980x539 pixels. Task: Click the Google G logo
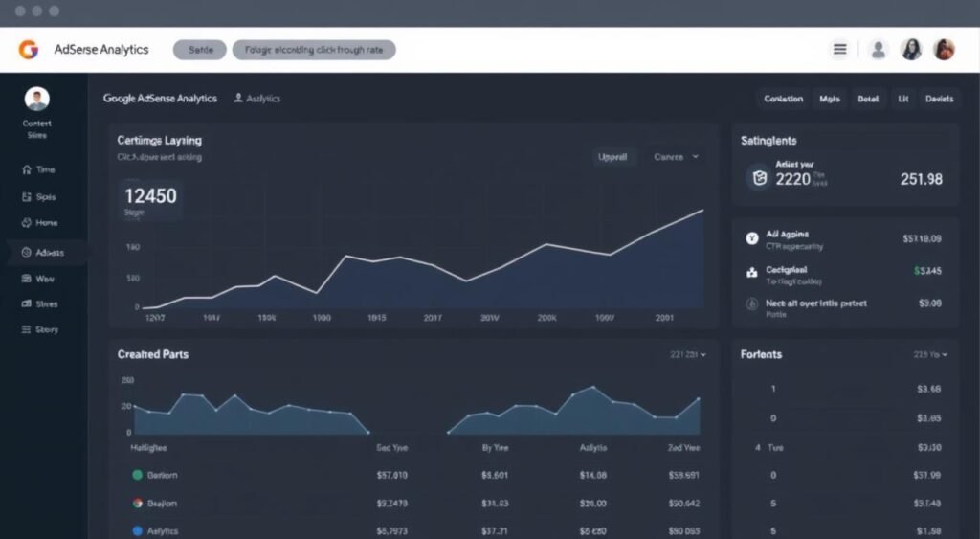click(28, 50)
